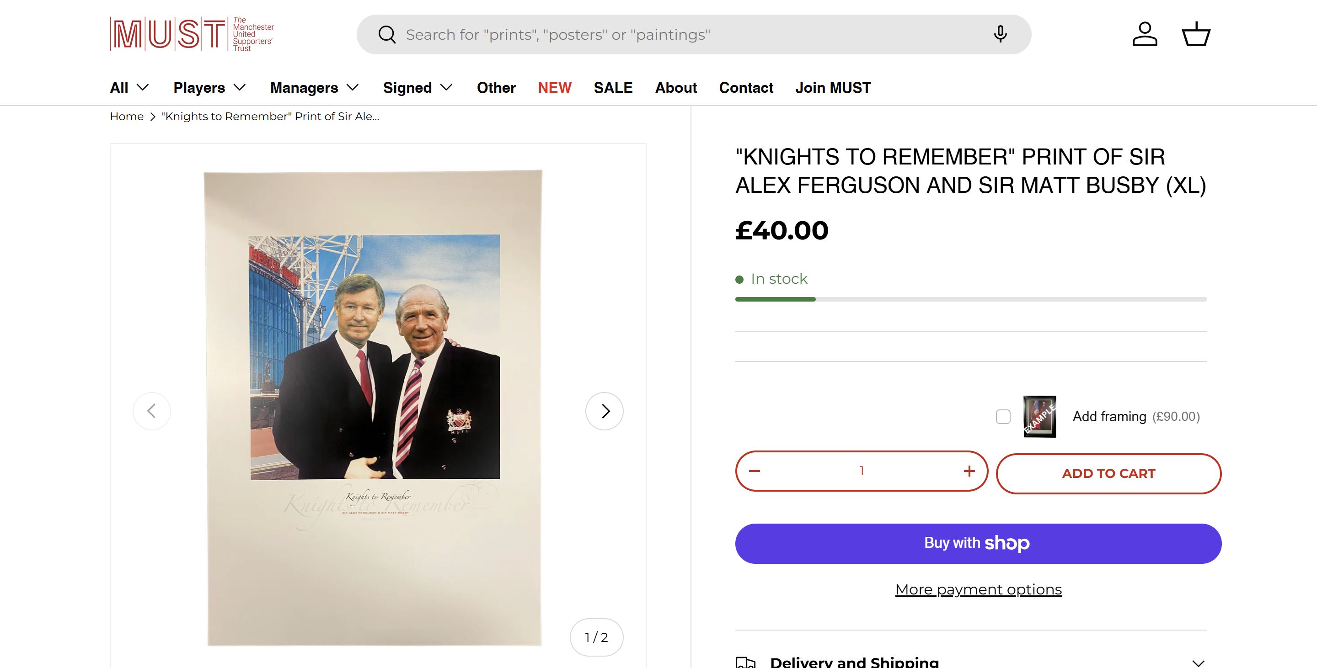Open the account profile icon
Screen dimensions: 1317x668
pyautogui.click(x=1145, y=34)
